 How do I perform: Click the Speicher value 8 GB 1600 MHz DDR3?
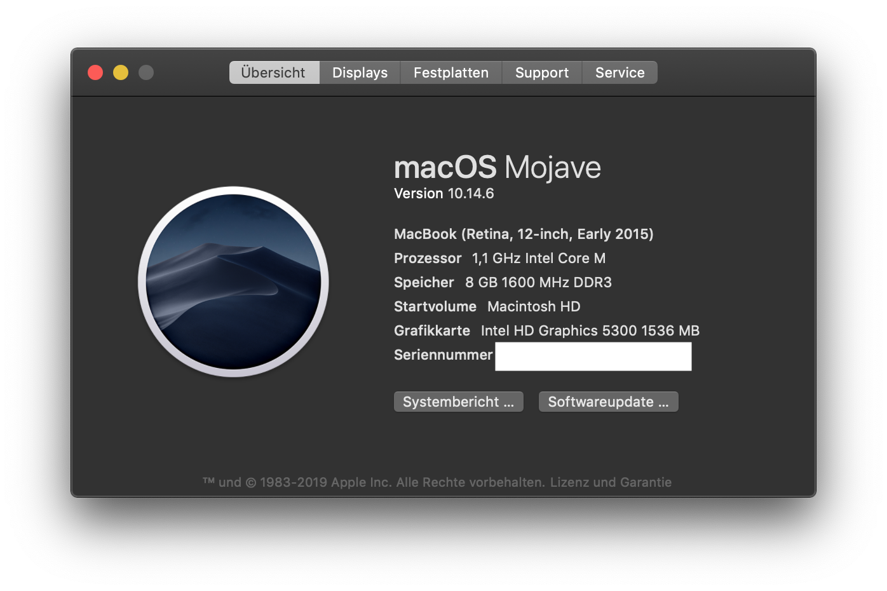coord(539,282)
